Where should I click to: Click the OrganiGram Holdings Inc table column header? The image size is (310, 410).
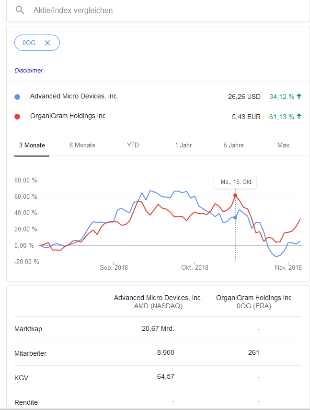pos(253,298)
